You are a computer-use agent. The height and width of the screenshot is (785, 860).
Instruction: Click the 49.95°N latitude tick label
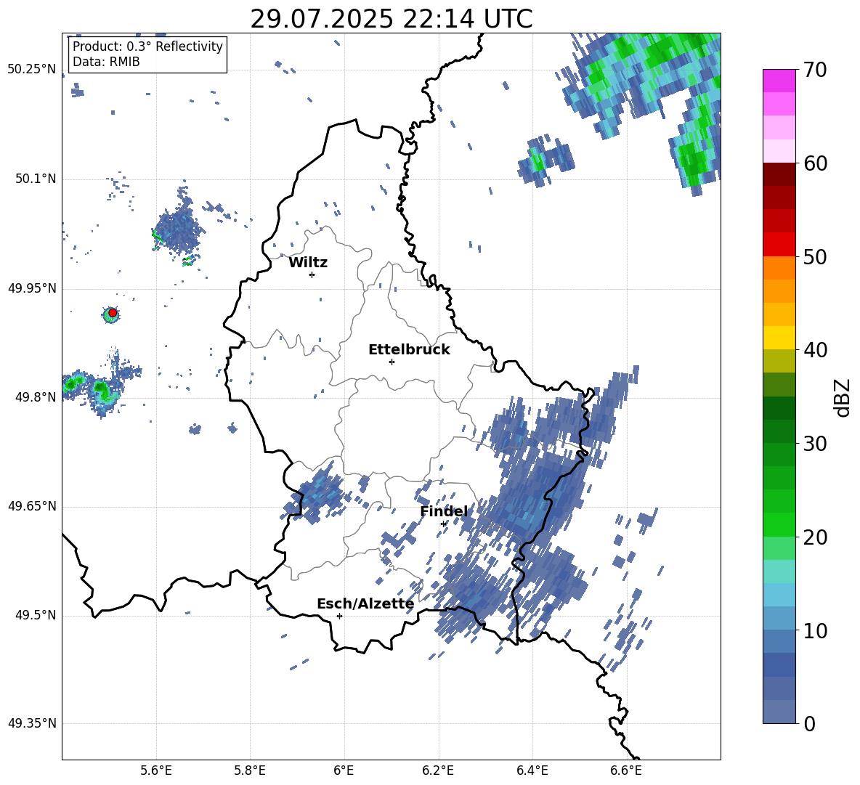coord(32,288)
